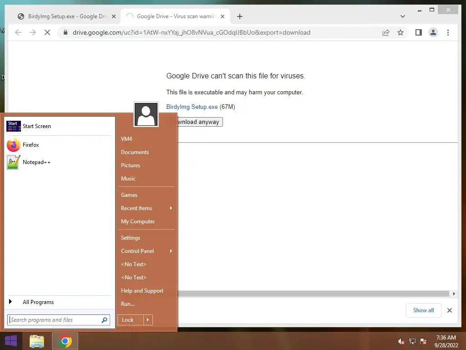The width and height of the screenshot is (466, 350).
Task: Expand the shutdown options arrow beside Lock
Action: (148, 320)
